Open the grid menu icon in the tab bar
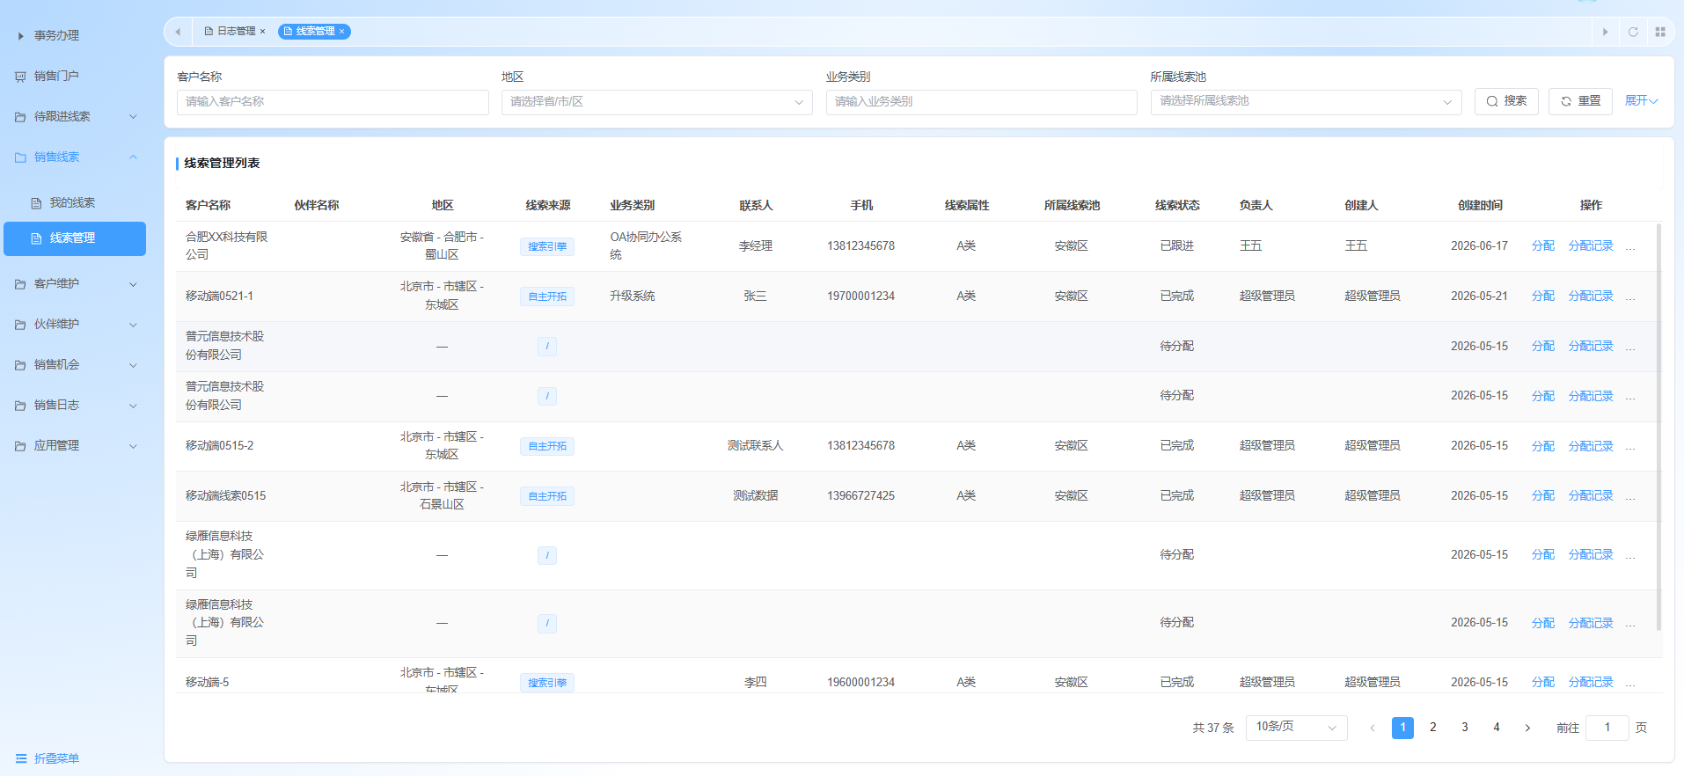The image size is (1684, 776). (1660, 32)
